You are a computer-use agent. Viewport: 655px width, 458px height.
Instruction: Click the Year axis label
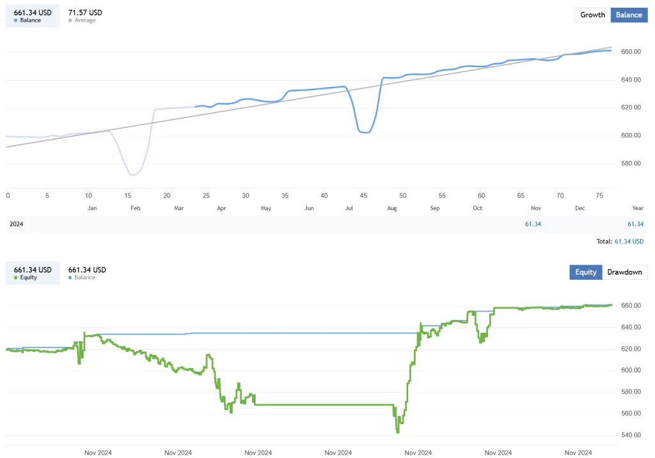(x=638, y=208)
